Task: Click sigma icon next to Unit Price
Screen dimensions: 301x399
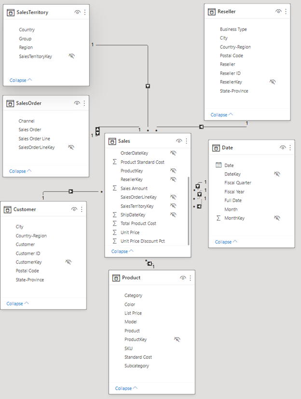Action: click(115, 233)
